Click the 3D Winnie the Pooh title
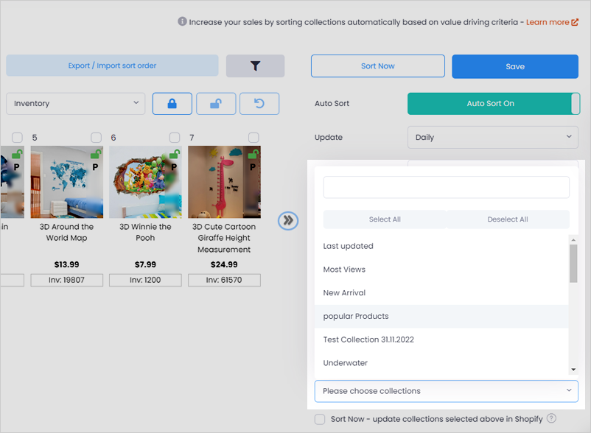Screen dimensions: 591x433 (x=145, y=232)
